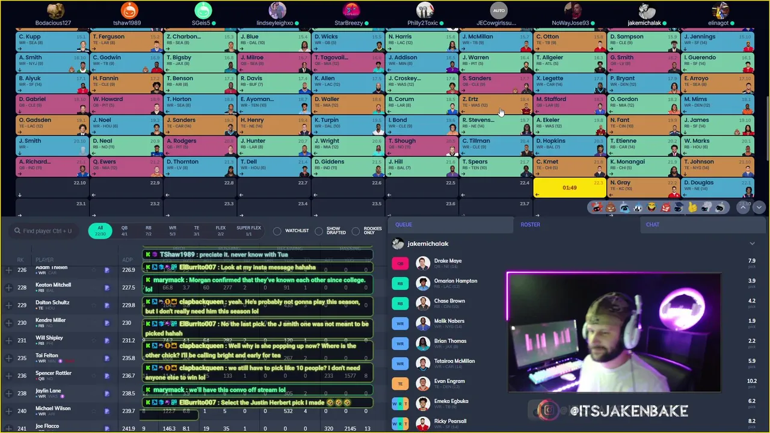Filter players by the FLEX tab
This screenshot has width=770, height=433.
point(221,231)
